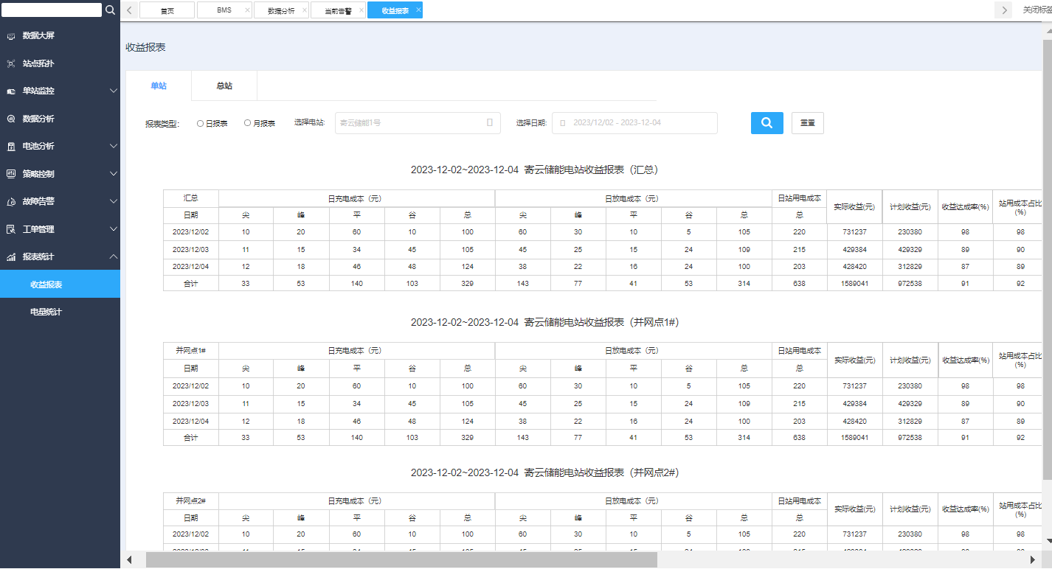Click the 报表统计 chart icon
The width and height of the screenshot is (1052, 569).
(x=11, y=257)
